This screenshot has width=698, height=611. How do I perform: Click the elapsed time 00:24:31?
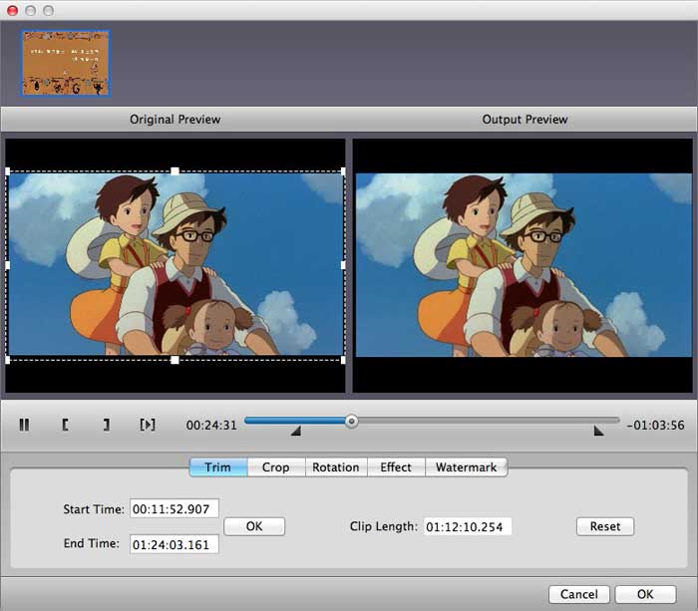pos(211,425)
